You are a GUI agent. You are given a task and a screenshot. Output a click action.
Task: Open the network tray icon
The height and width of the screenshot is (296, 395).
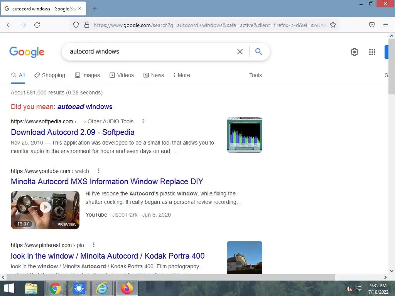[x=358, y=289]
